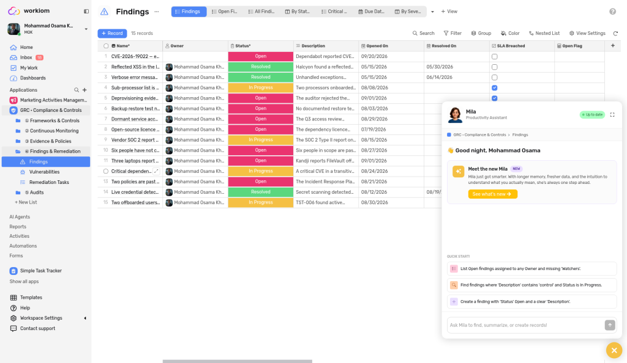Add a new column with plus icon
Image resolution: width=627 pixels, height=363 pixels.
click(x=612, y=46)
